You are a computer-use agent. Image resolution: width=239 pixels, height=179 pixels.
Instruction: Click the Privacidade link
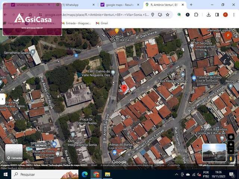(x=174, y=165)
